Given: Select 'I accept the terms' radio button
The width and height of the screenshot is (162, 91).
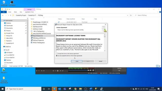Looking at the screenshot, I should click(x=57, y=54).
